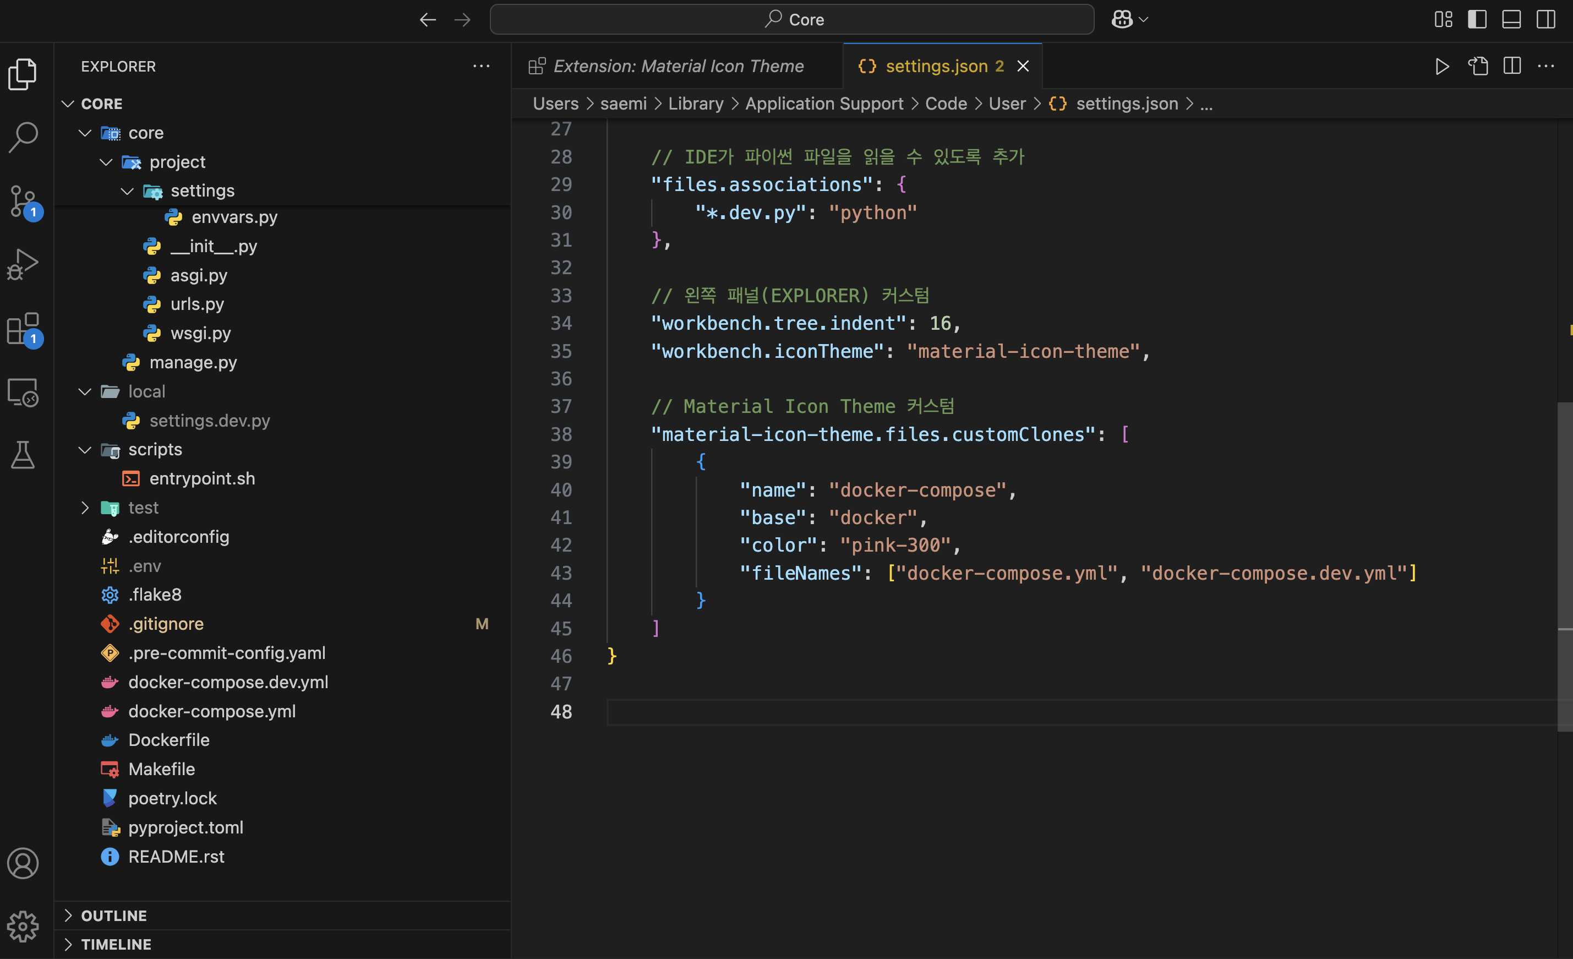Toggle the secondary sidebar
Screen dimensions: 1573x959
(1545, 19)
